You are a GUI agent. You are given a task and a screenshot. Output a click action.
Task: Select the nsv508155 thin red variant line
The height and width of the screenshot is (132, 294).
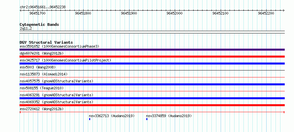152,91
